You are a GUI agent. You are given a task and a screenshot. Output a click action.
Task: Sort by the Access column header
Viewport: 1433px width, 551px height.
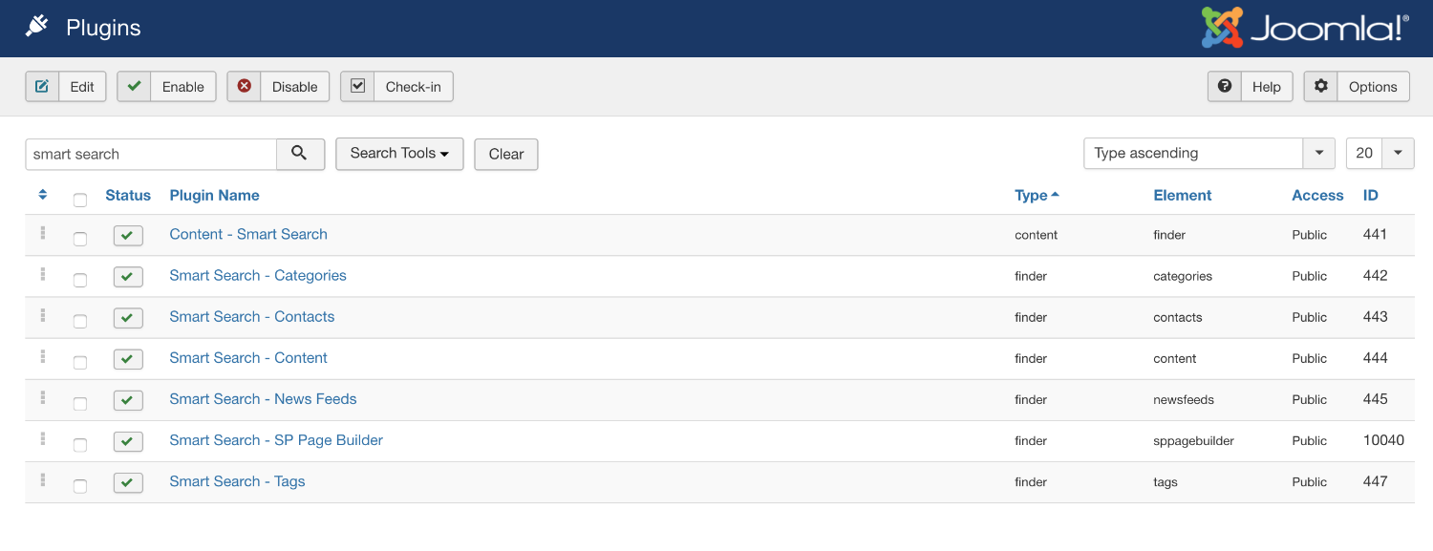(x=1317, y=195)
